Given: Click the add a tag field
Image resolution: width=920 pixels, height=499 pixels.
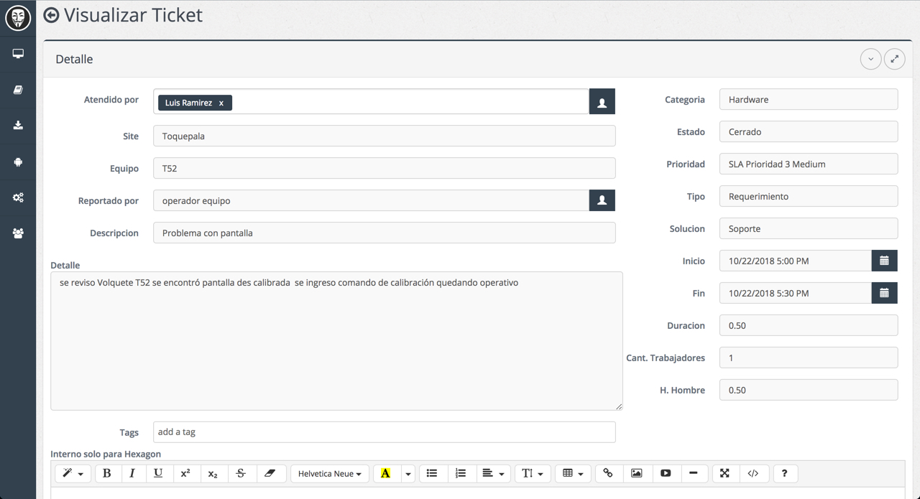Looking at the screenshot, I should pos(385,432).
